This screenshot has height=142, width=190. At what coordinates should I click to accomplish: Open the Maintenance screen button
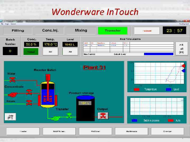click(x=131, y=131)
